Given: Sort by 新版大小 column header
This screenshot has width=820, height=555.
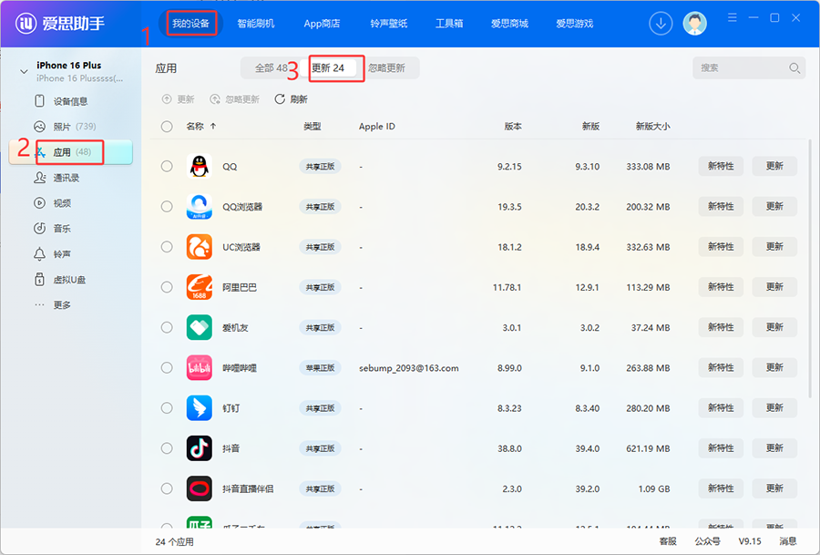Looking at the screenshot, I should [652, 126].
